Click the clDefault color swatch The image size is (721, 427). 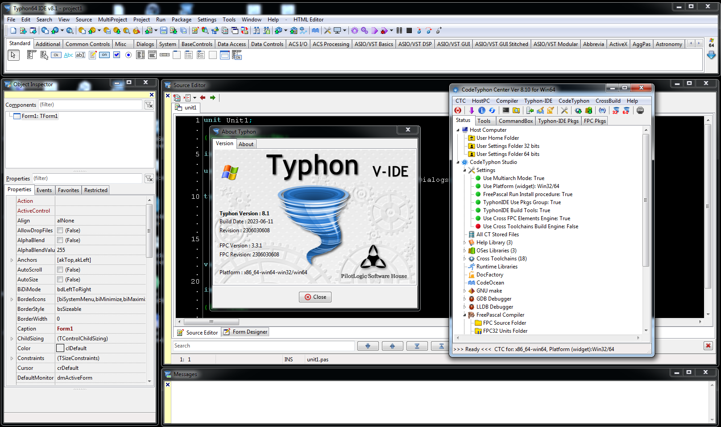60,348
